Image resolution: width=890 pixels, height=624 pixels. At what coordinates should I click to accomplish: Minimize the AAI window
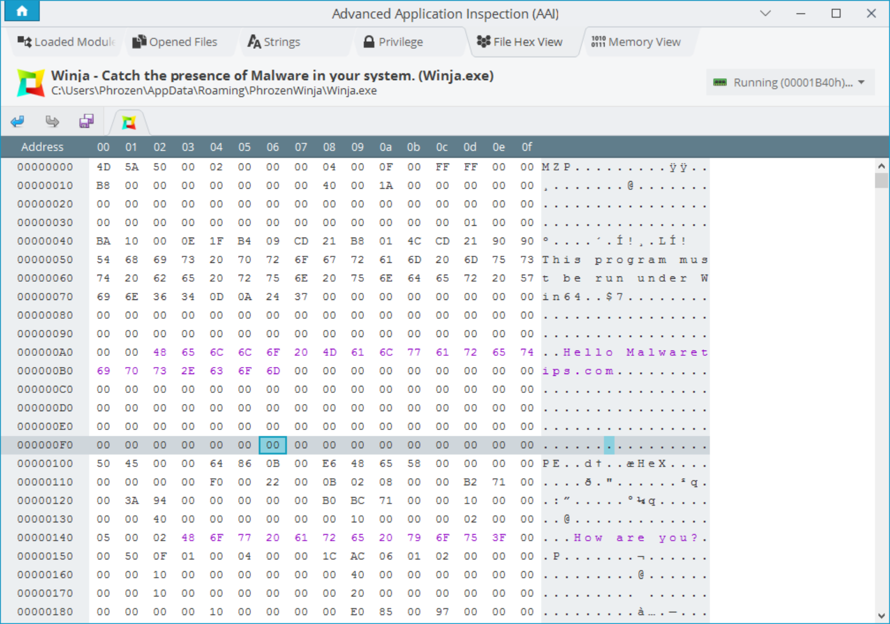801,13
